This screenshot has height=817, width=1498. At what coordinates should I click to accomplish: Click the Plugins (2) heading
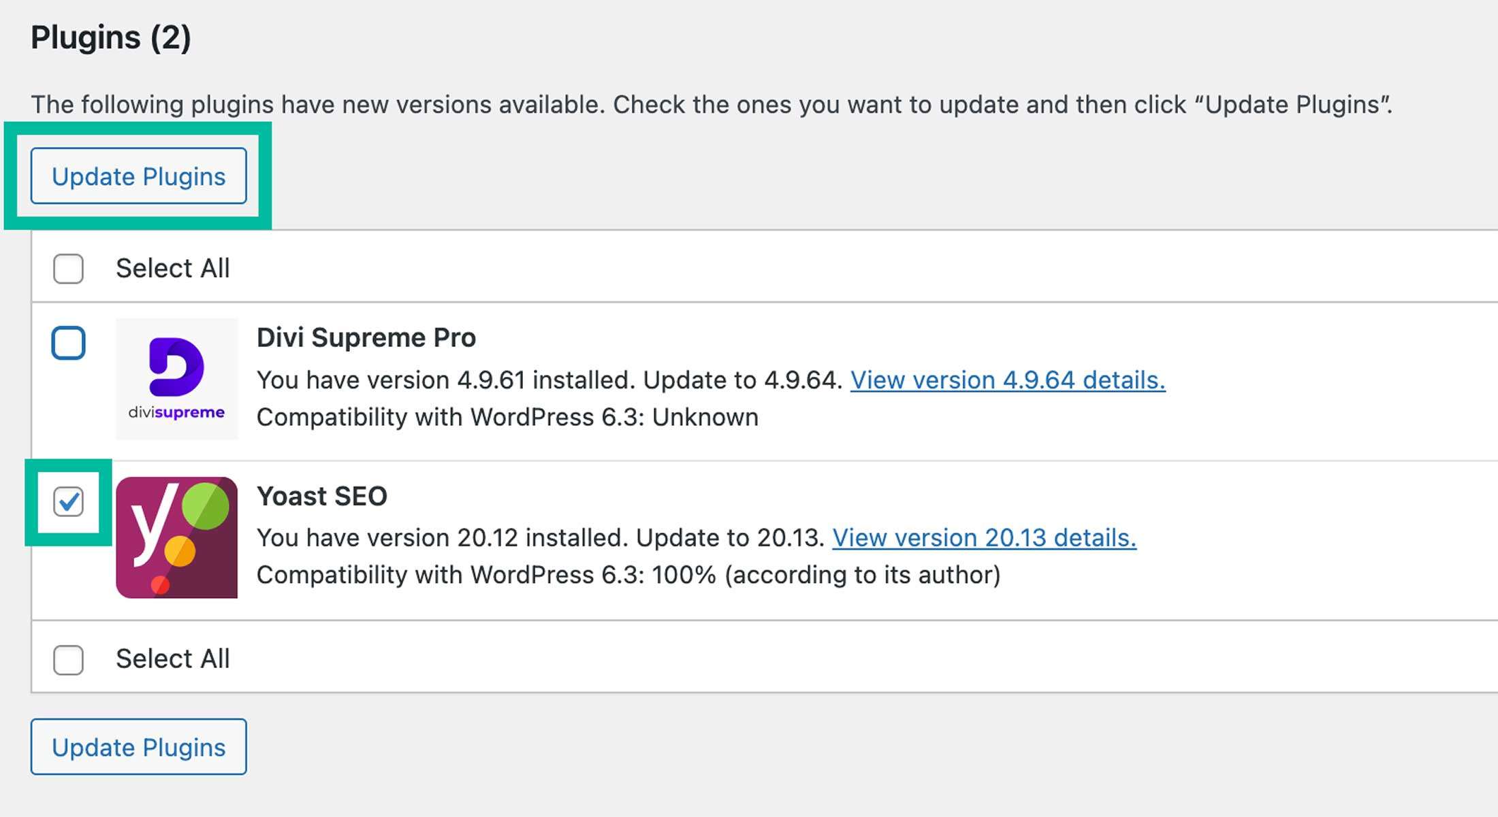111,37
